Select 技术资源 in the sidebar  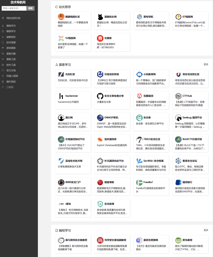pos(11,42)
